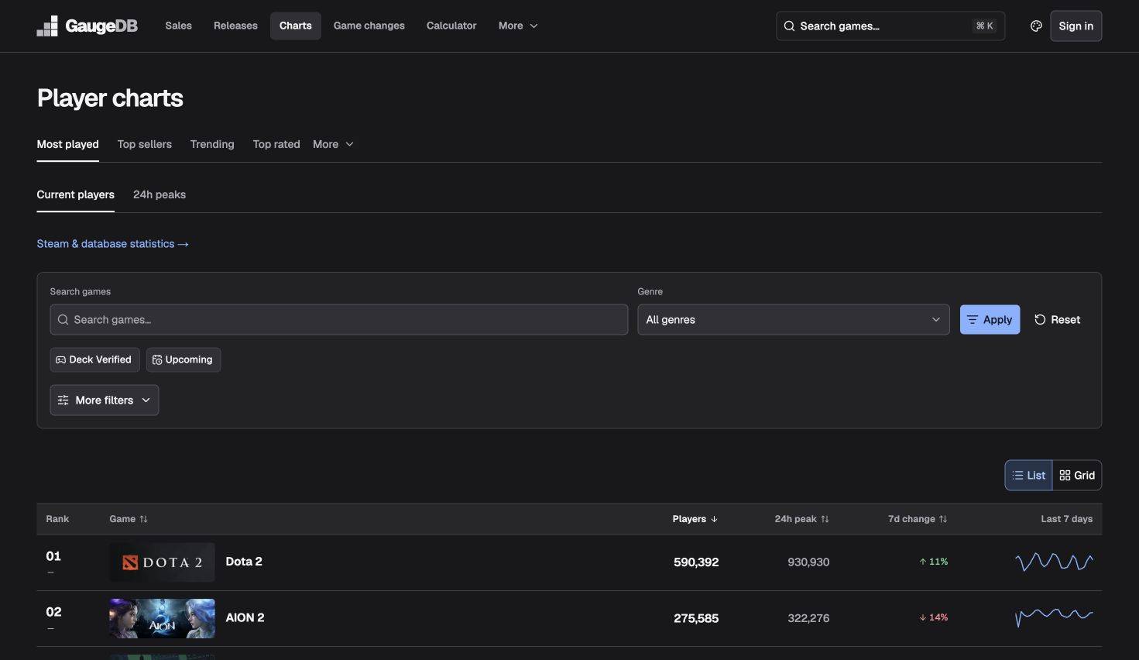This screenshot has height=660, width=1139.
Task: Open the More menu in top navigation
Action: 518,26
